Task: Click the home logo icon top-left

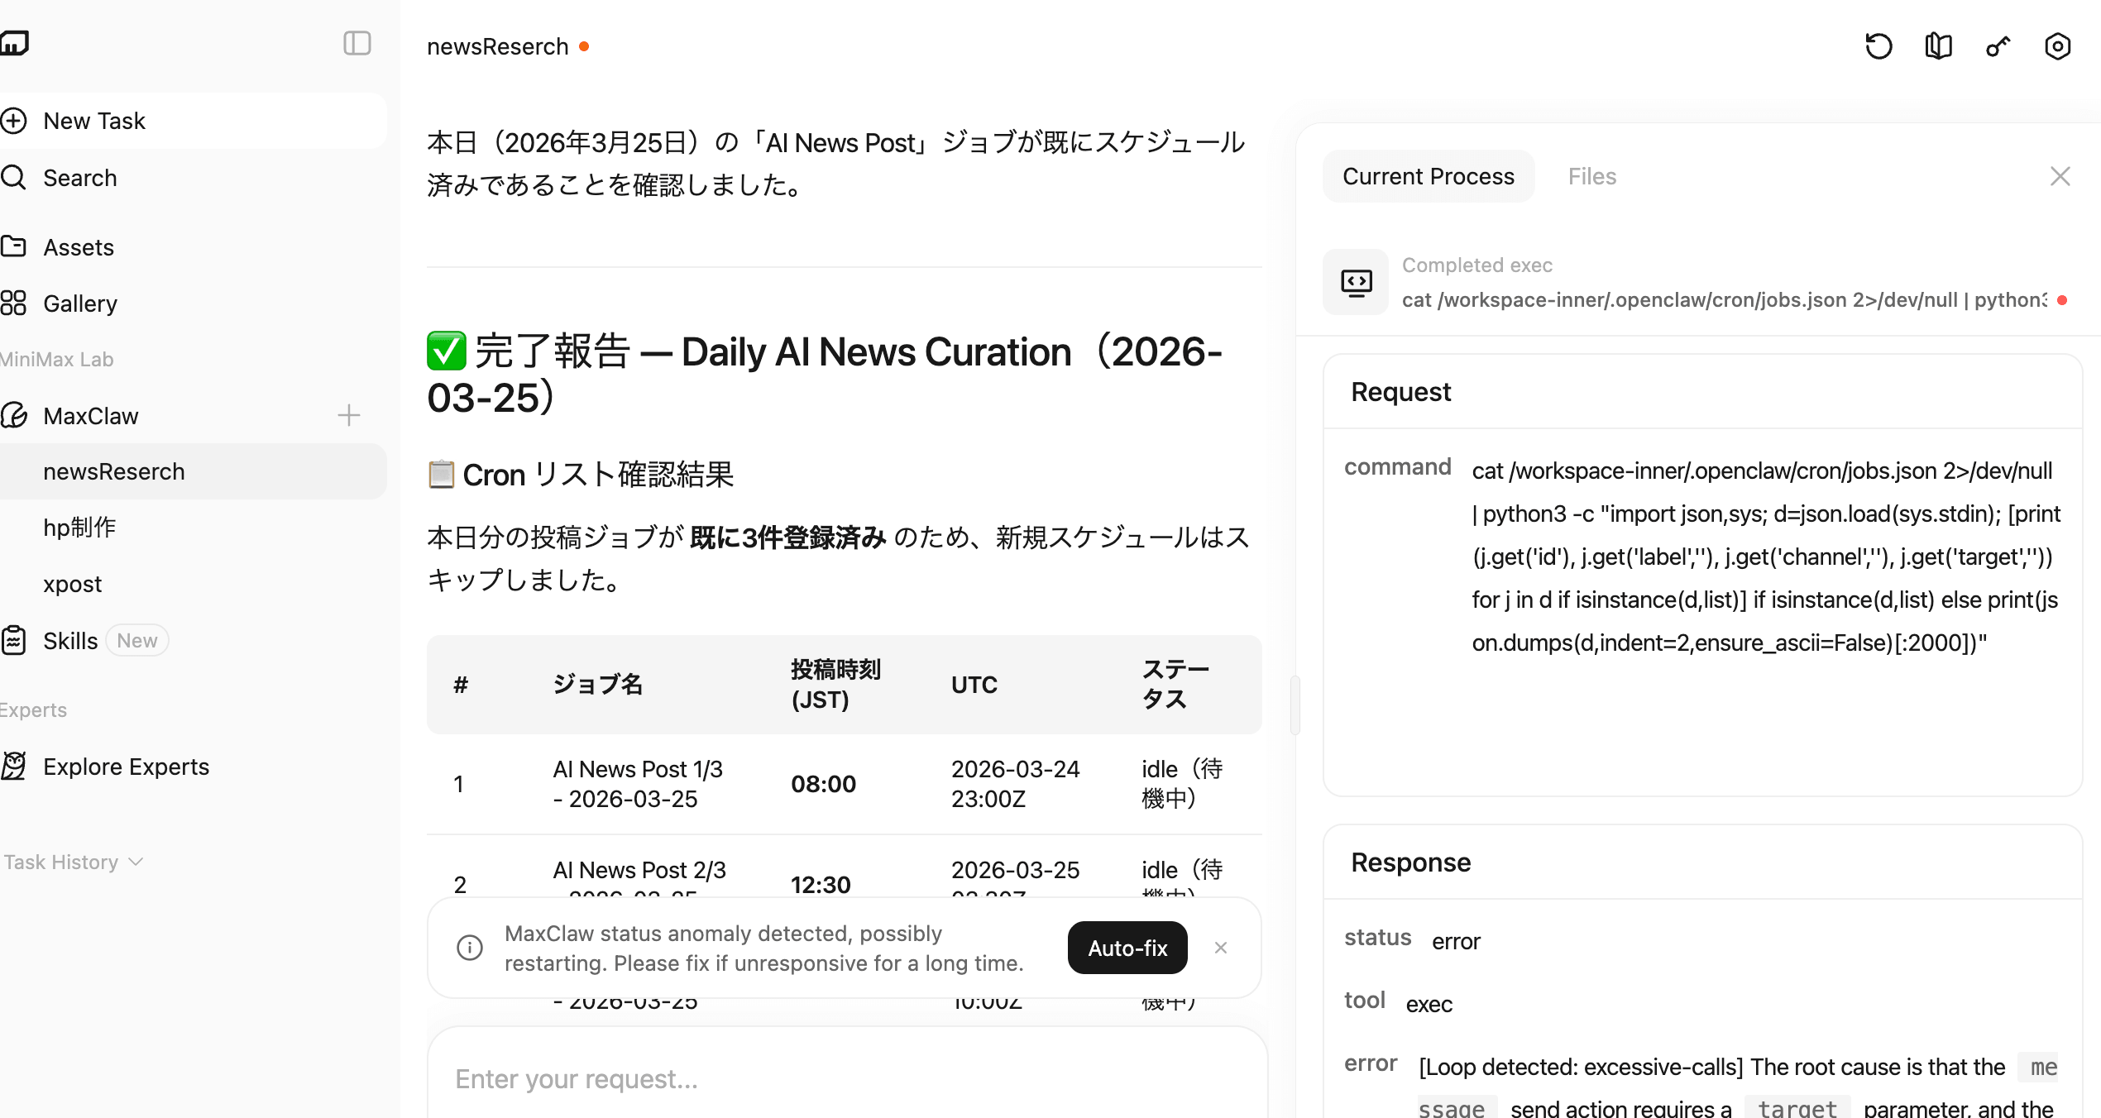Action: 15,43
